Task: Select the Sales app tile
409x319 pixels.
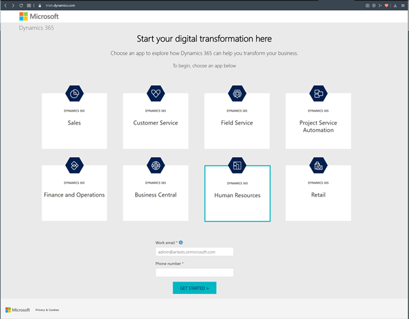Action: 74,122
